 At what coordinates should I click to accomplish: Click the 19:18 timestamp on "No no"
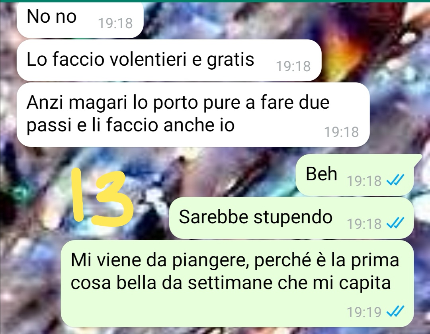coord(115,23)
